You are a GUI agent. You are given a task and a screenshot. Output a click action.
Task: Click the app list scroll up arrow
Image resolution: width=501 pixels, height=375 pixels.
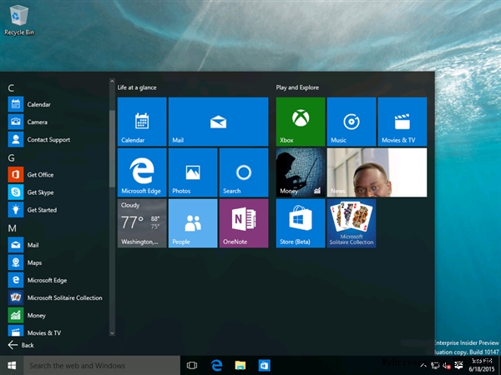[112, 82]
